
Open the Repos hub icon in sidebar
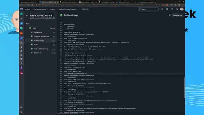coord(21,33)
